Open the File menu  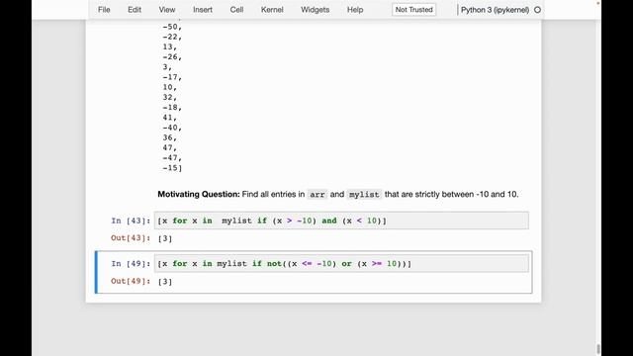104,10
